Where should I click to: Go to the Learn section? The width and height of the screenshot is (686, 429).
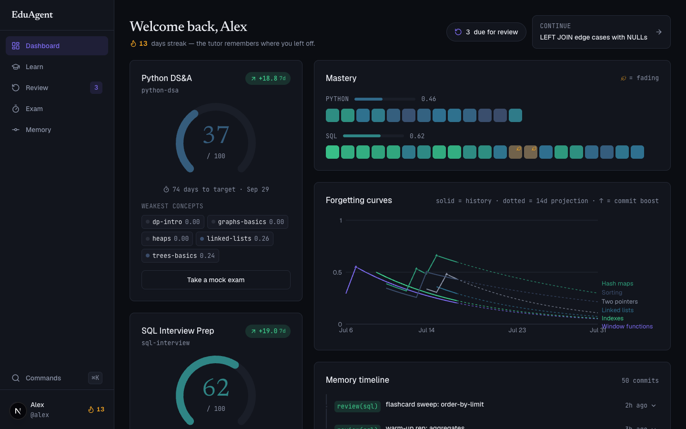(57, 67)
